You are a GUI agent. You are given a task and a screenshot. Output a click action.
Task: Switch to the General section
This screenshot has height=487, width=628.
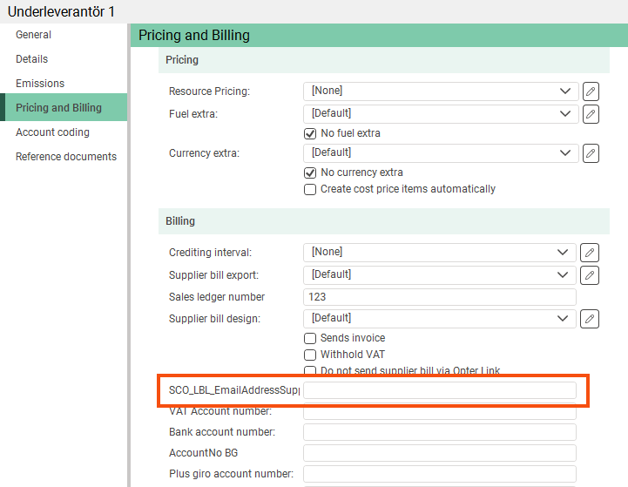point(33,35)
